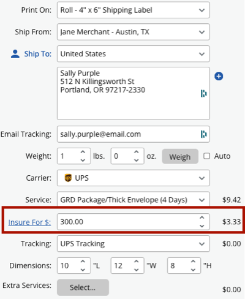
Task: Click the teal icon in address box
Action: pyautogui.click(x=203, y=94)
